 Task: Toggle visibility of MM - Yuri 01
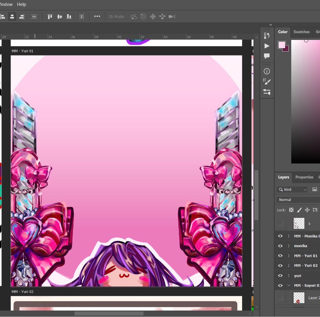pos(280,256)
